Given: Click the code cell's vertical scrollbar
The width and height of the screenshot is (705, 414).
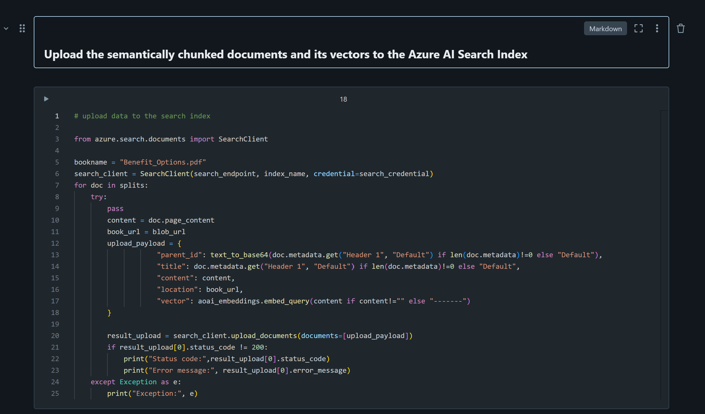Looking at the screenshot, I should pyautogui.click(x=664, y=254).
